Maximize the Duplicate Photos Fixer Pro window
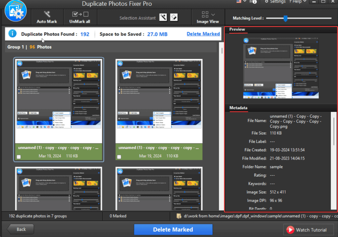Screen dimensions: 338x237 (323, 2)
